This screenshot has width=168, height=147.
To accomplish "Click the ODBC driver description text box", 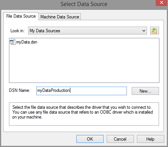I will pyautogui.click(x=84, y=114).
